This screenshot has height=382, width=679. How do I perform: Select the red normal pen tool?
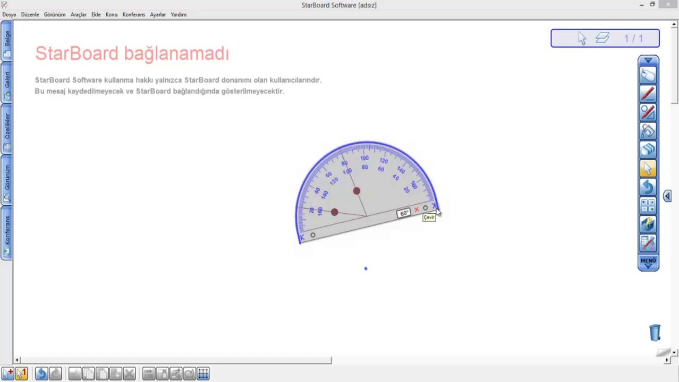(648, 94)
